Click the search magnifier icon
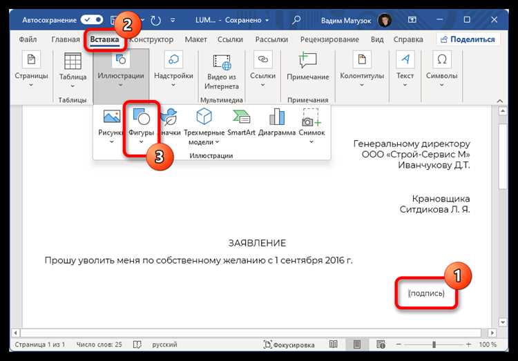Image resolution: width=518 pixels, height=361 pixels. click(x=296, y=20)
